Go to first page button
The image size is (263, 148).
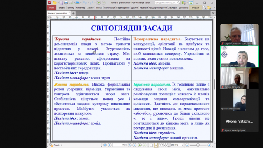[105, 145]
